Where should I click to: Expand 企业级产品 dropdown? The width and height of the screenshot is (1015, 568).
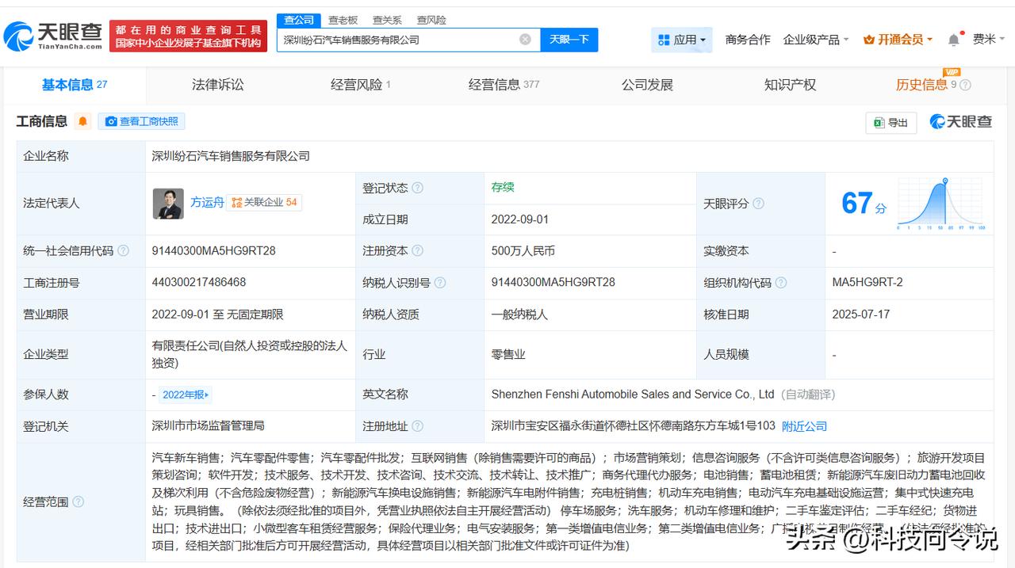click(816, 40)
